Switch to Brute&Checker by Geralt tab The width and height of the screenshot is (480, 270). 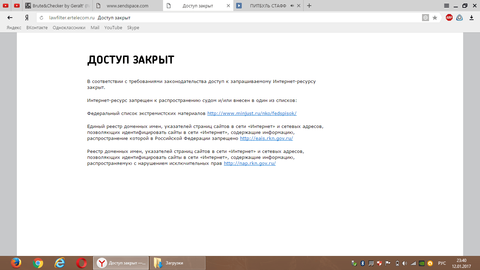(x=58, y=6)
